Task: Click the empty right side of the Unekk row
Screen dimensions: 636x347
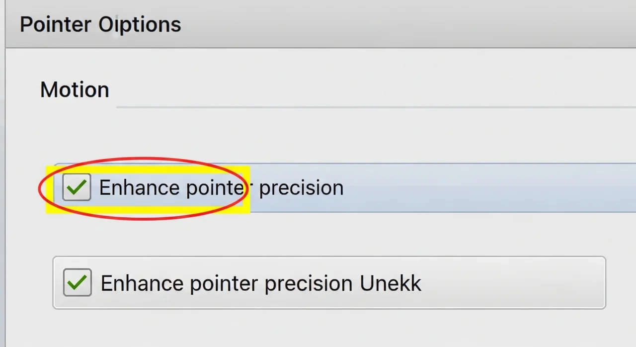Action: (x=512, y=283)
